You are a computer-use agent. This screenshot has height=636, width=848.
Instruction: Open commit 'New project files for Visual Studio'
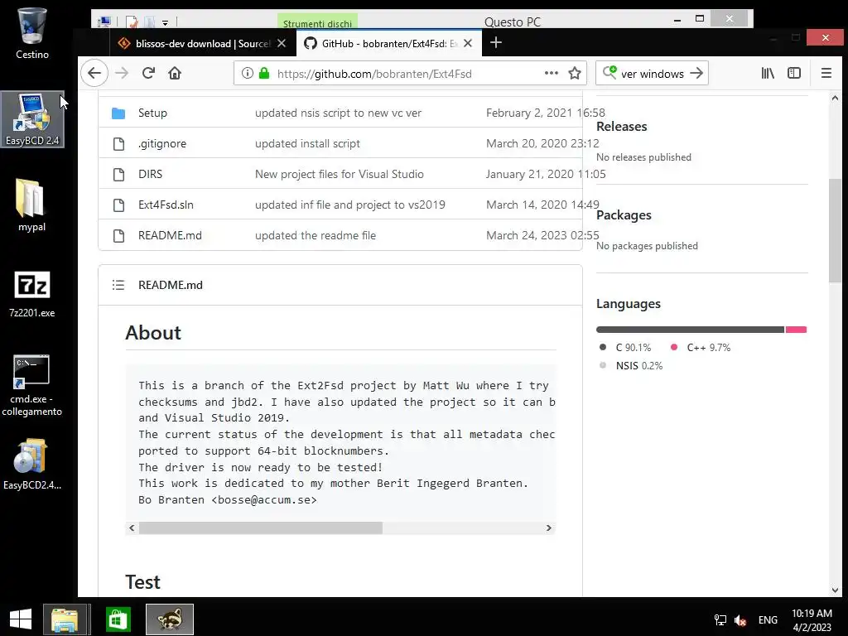(339, 174)
